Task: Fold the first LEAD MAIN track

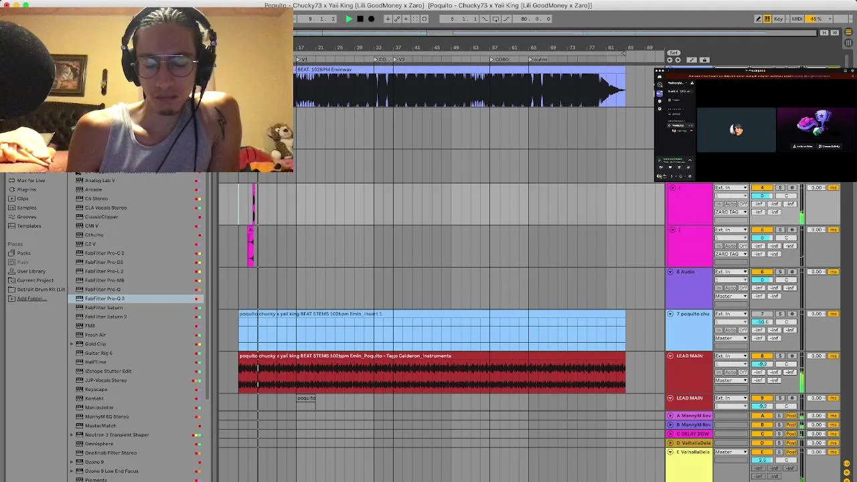Action: pyautogui.click(x=670, y=356)
